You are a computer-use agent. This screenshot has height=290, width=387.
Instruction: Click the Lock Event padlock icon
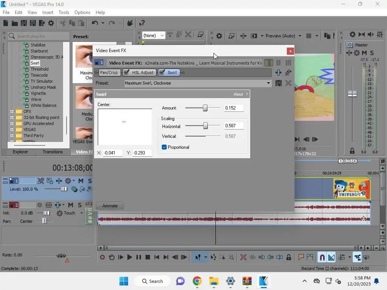288,258
